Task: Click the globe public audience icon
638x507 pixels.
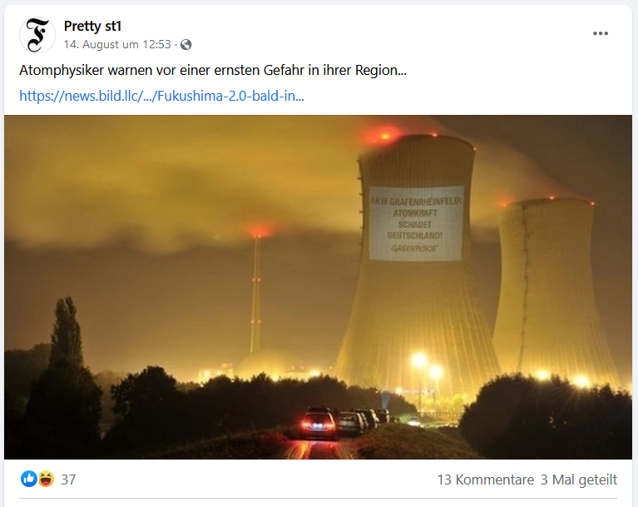Action: (x=186, y=44)
